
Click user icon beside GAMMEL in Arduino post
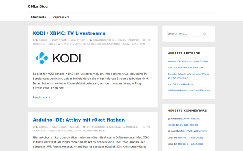tap(37, 127)
